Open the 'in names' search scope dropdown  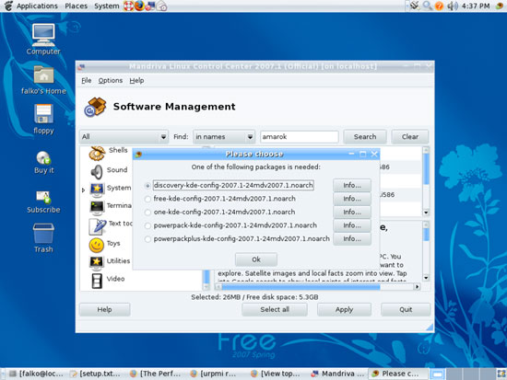pos(224,137)
